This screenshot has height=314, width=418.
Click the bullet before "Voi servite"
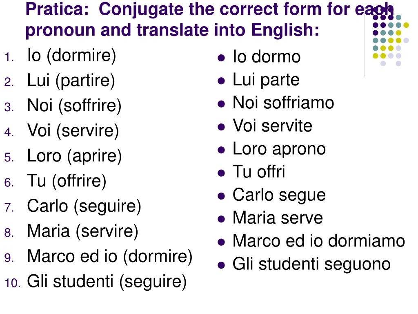coord(221,127)
